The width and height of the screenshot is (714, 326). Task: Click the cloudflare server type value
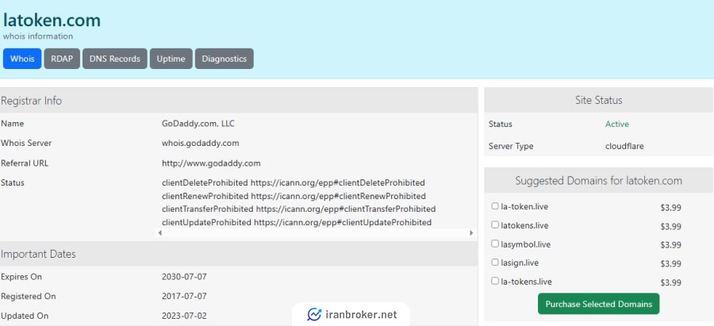click(624, 146)
